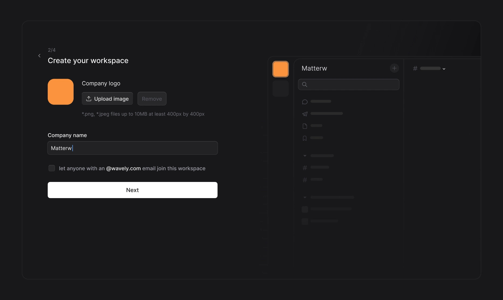Click the Upload image button
Image resolution: width=503 pixels, height=300 pixels.
[x=107, y=99]
